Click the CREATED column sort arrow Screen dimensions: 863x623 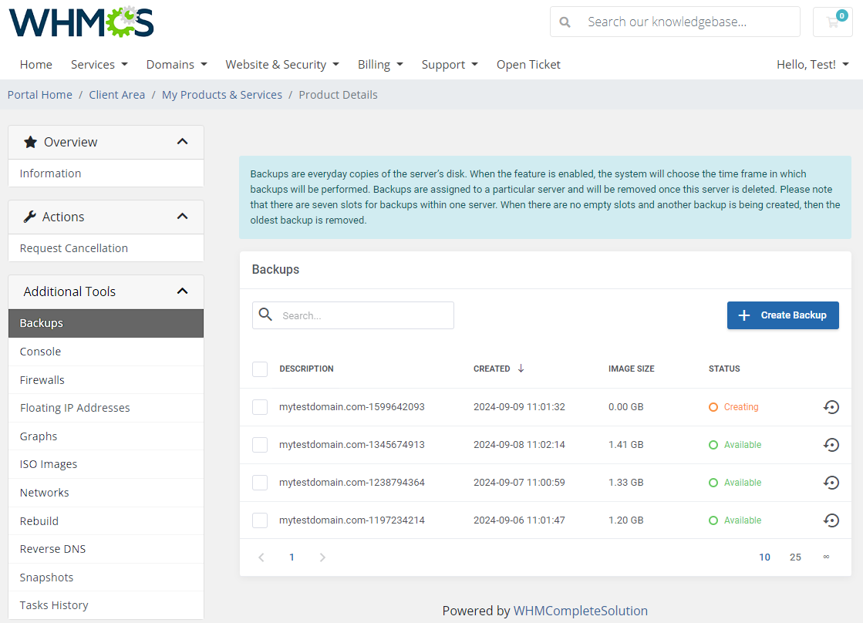pos(521,369)
